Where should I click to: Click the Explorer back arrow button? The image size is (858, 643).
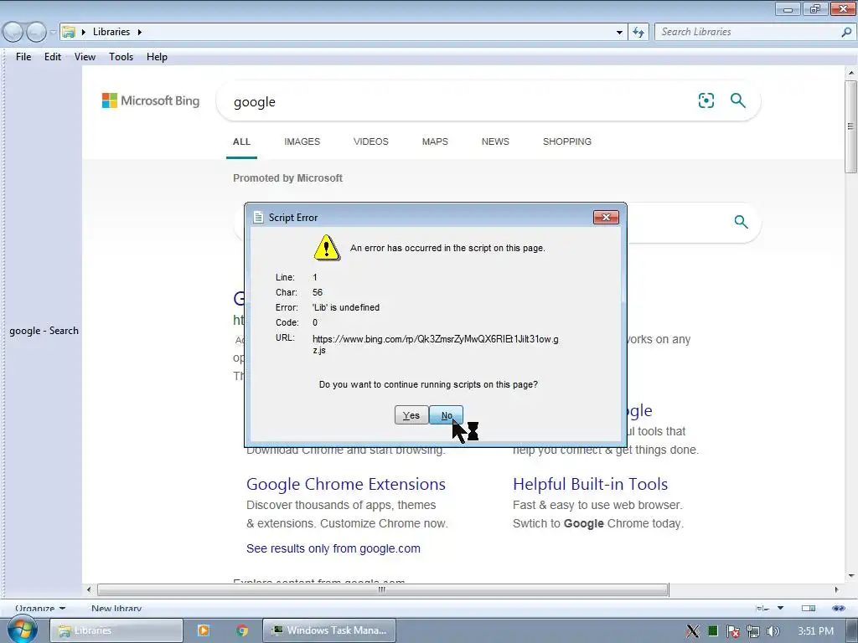(x=13, y=33)
